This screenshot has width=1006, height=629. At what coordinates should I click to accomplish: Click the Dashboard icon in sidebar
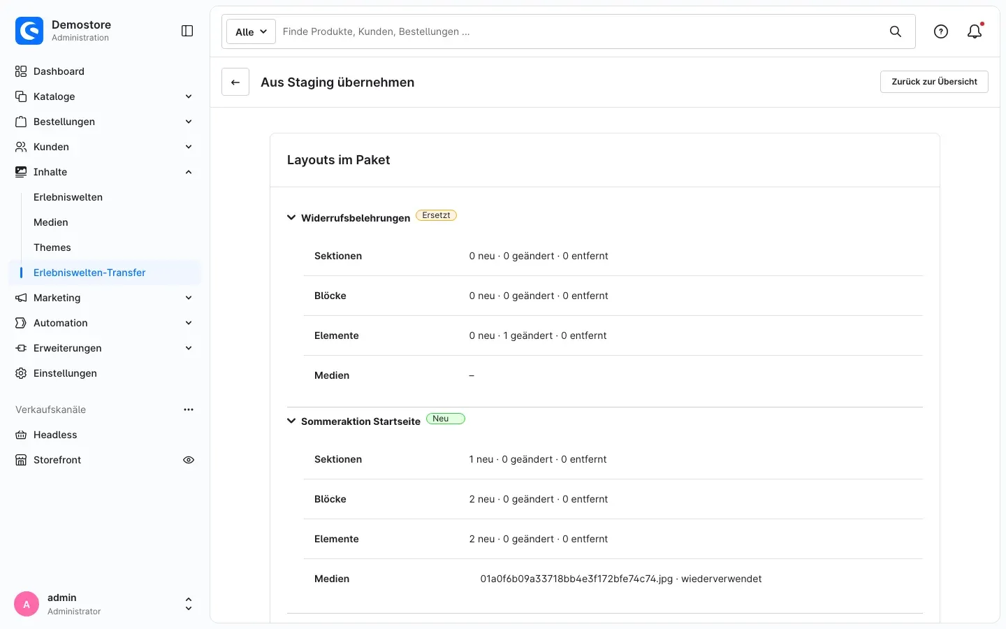21,71
